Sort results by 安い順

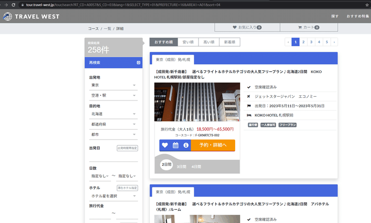pyautogui.click(x=188, y=42)
